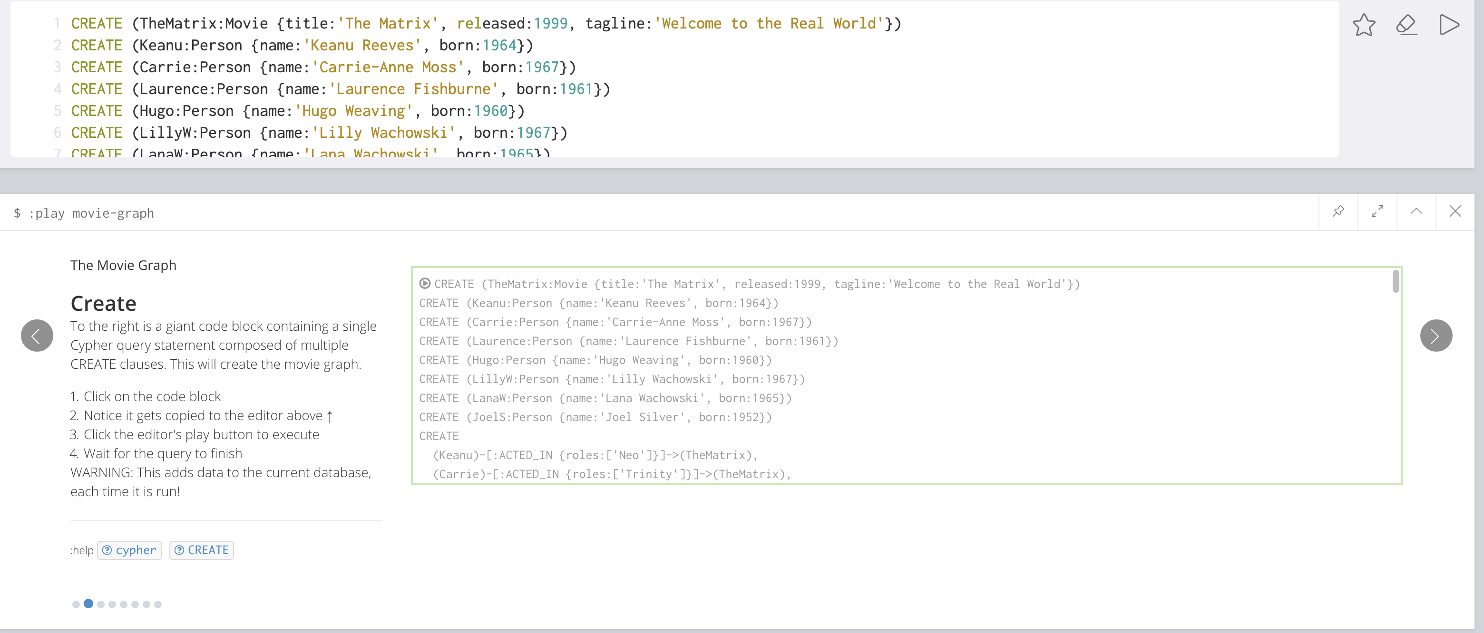Screen dimensions: 1484x633
Task: Click the Carrie ACTED_IN 'Trinity' line
Action: (x=612, y=474)
